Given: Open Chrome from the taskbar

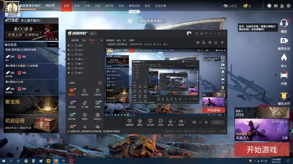Looking at the screenshot, I should click(26, 161).
